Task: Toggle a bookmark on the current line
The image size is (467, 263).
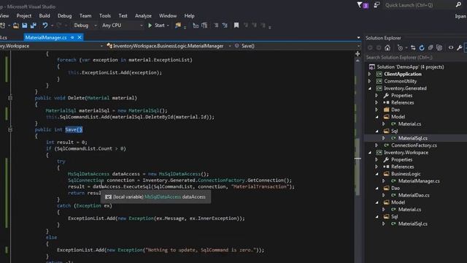Action: pos(236,26)
